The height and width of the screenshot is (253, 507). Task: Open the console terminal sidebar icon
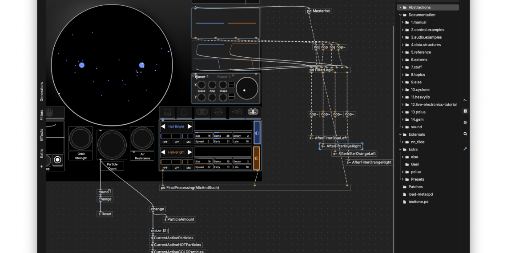(465, 100)
